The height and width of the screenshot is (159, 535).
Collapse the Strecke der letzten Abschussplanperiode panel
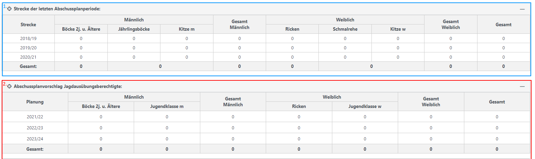pyautogui.click(x=522, y=9)
